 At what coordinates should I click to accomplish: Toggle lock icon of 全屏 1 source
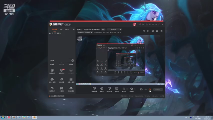pos(52,33)
